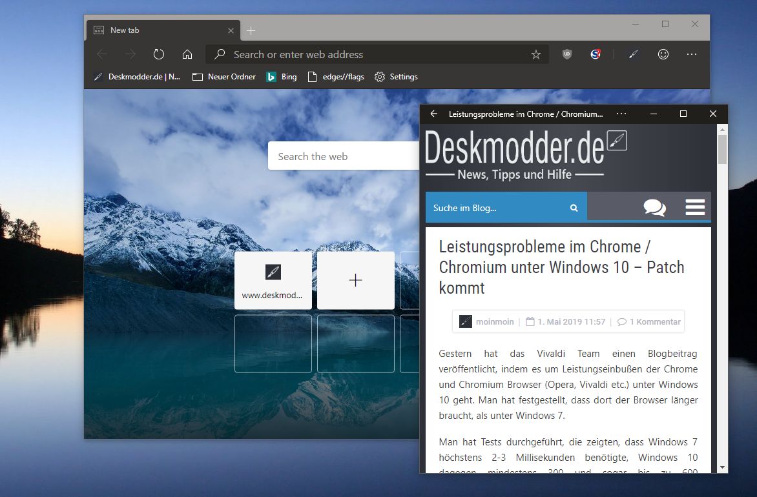The height and width of the screenshot is (497, 757).
Task: Click the Edge forward navigation arrow
Action: (x=130, y=54)
